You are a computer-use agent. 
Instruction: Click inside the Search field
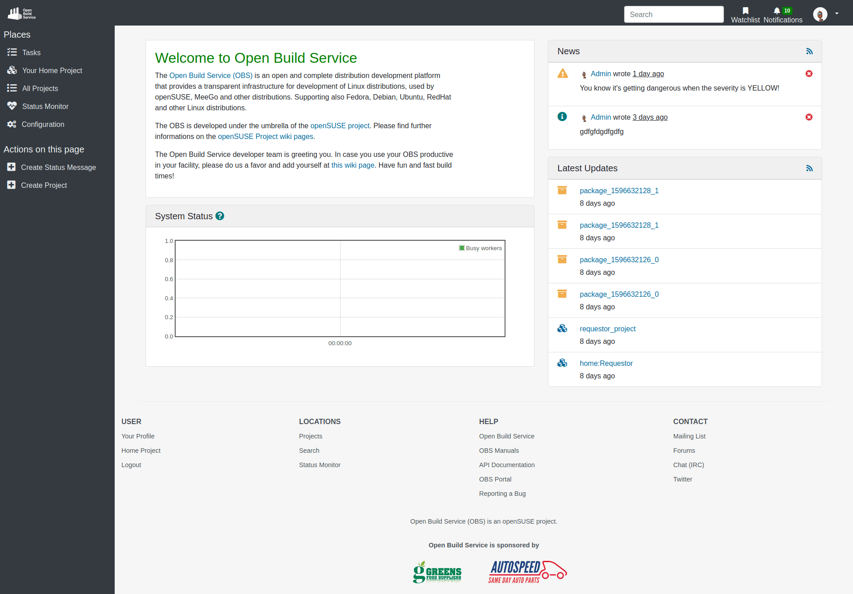tap(673, 14)
